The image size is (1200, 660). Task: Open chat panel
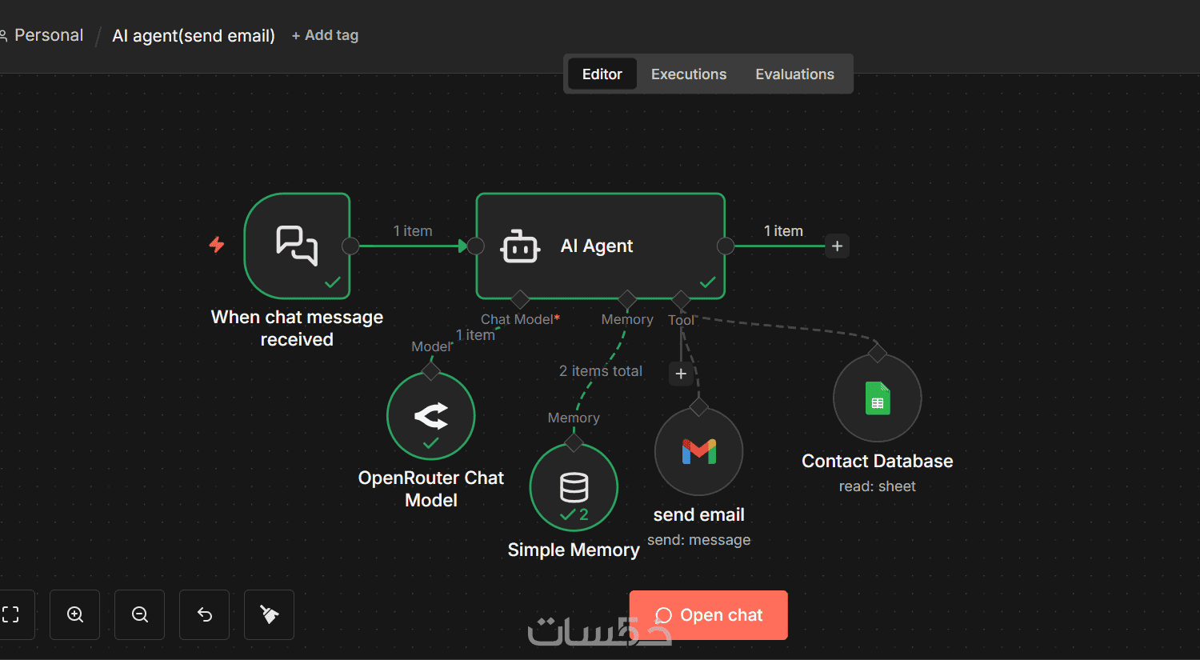709,615
